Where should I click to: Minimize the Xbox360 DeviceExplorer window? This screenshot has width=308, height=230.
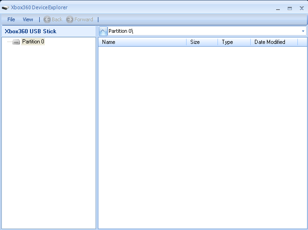(x=278, y=9)
